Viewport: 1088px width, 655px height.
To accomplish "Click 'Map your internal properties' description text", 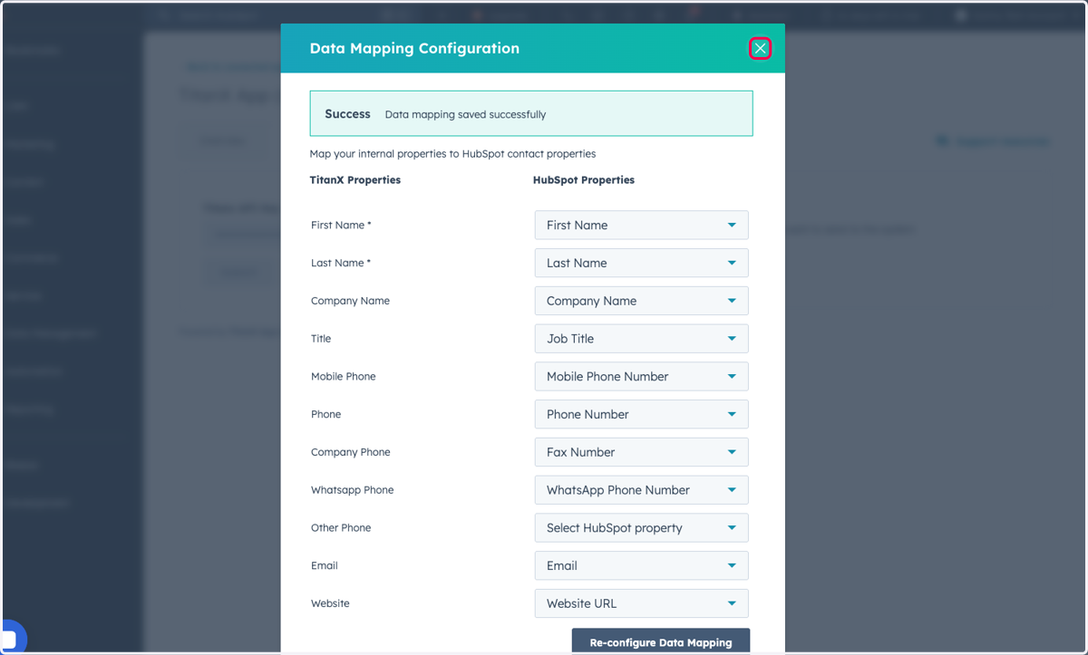I will [x=452, y=154].
